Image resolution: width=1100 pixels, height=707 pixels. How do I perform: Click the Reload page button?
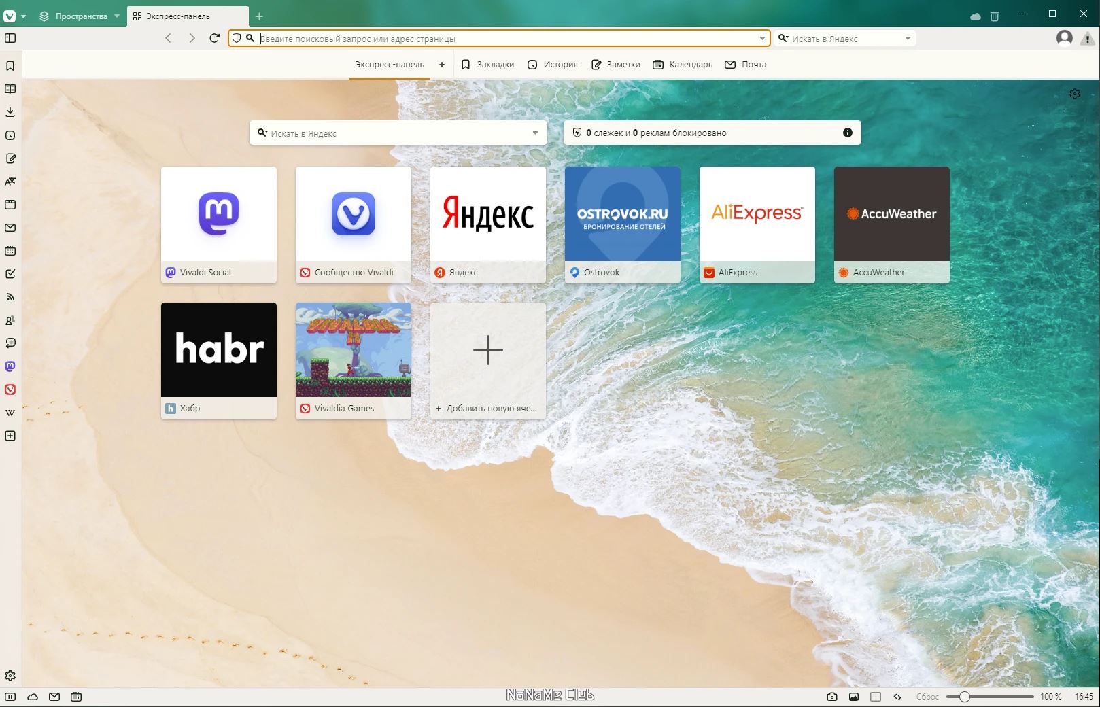[214, 38]
